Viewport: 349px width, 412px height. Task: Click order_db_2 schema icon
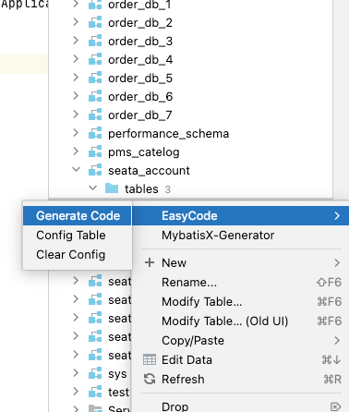[x=95, y=22]
